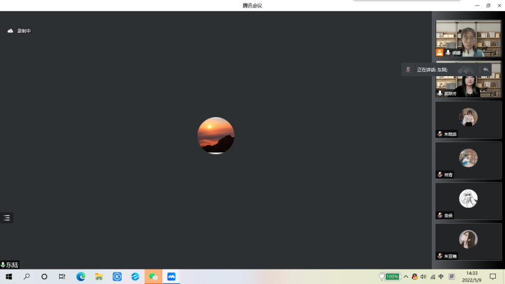Open Task View from the taskbar

tap(62, 277)
